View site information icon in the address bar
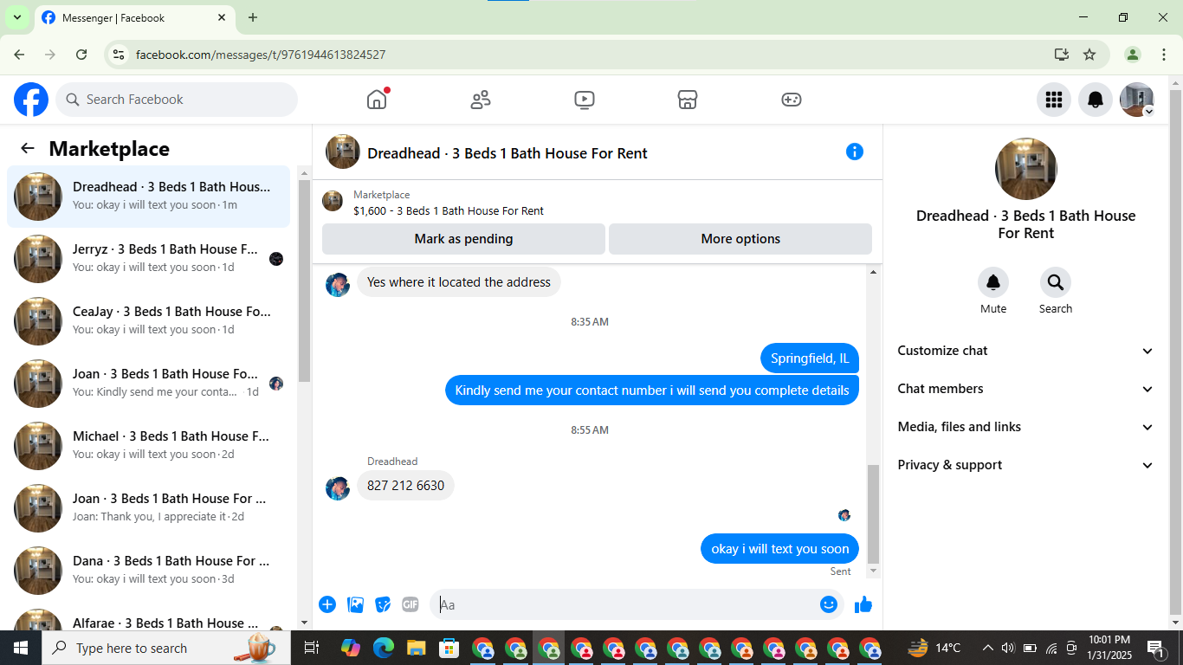Viewport: 1183px width, 665px height. (120, 55)
